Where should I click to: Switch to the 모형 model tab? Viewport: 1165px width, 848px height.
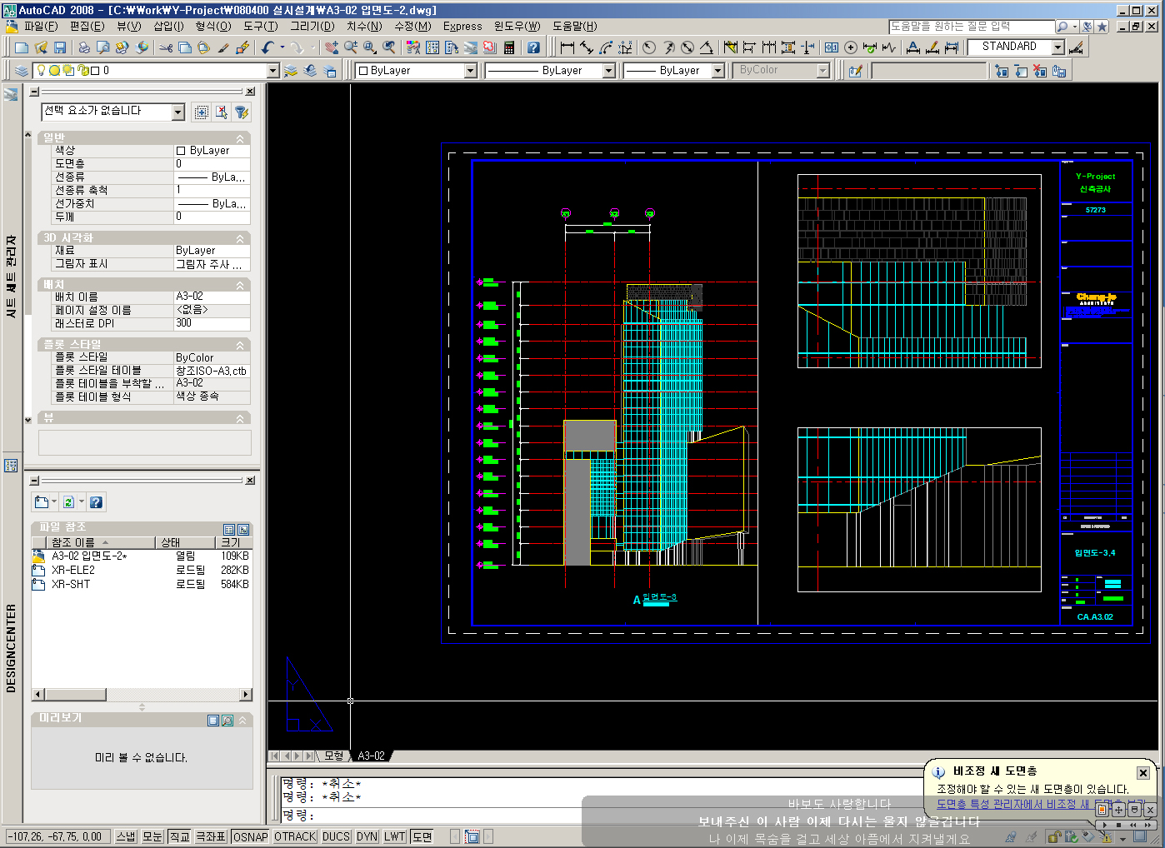click(333, 756)
